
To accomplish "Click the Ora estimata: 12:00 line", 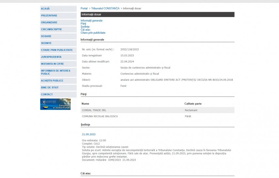I will pos(94,140).
